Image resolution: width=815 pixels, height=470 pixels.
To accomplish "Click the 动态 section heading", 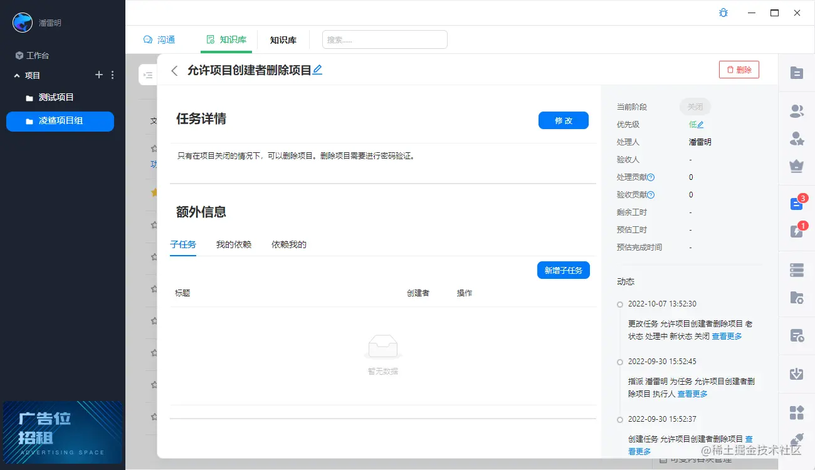I will (626, 282).
